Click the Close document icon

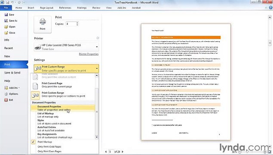[x=6, y=33]
